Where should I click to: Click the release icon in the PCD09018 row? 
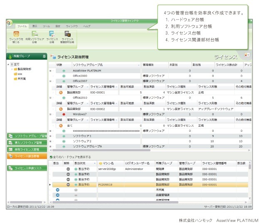[68, 185]
